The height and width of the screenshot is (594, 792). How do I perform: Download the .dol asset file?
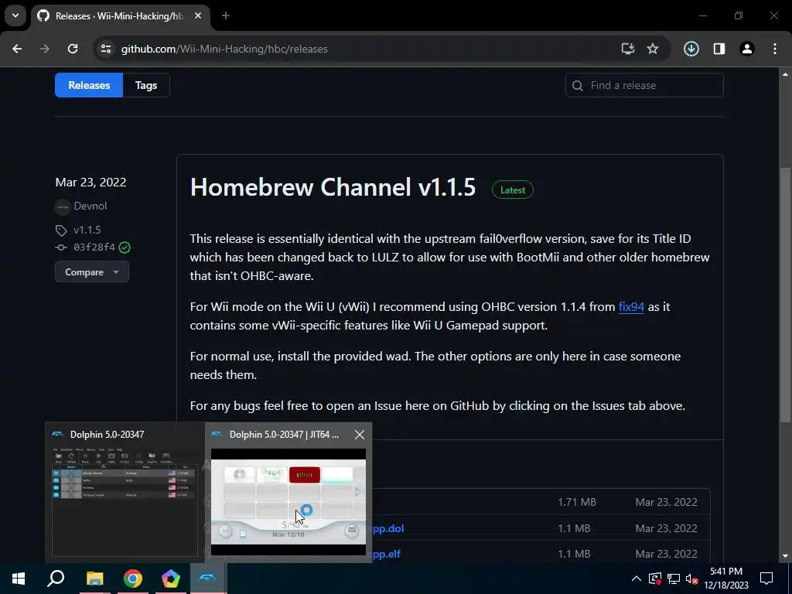(x=387, y=528)
